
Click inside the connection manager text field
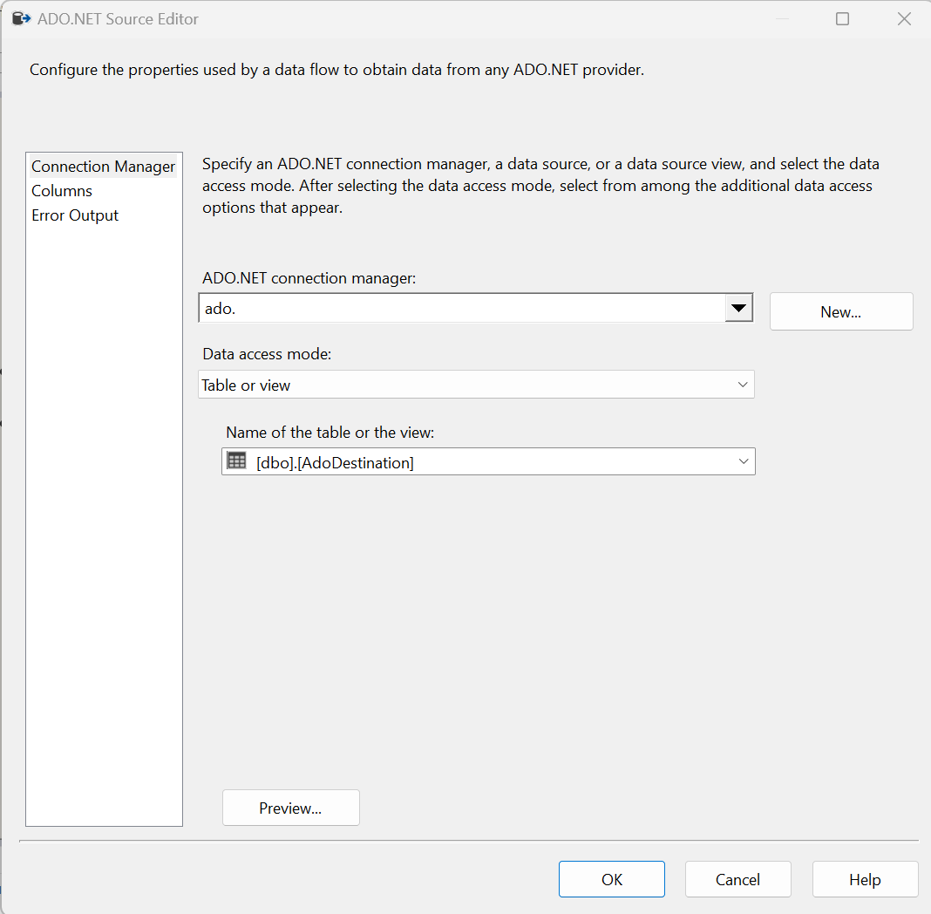pyautogui.click(x=436, y=308)
